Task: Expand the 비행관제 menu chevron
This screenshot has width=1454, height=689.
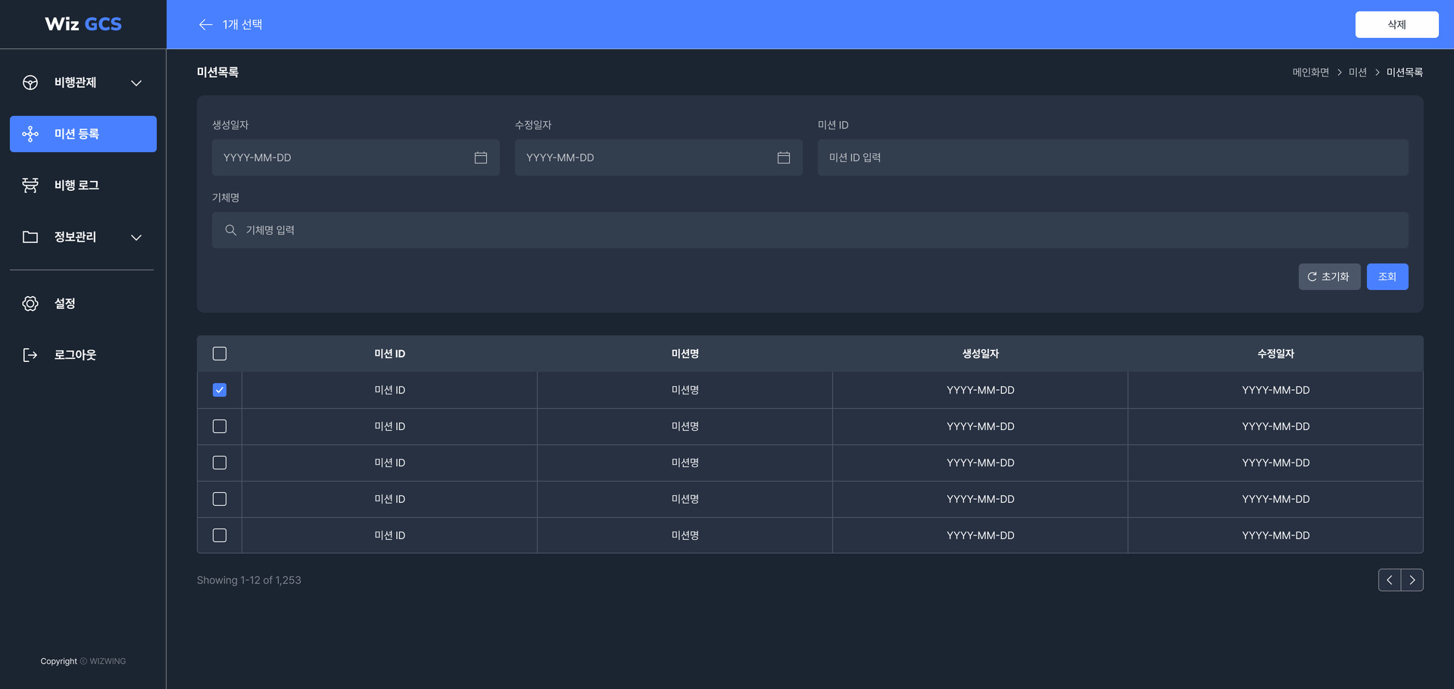Action: 136,83
